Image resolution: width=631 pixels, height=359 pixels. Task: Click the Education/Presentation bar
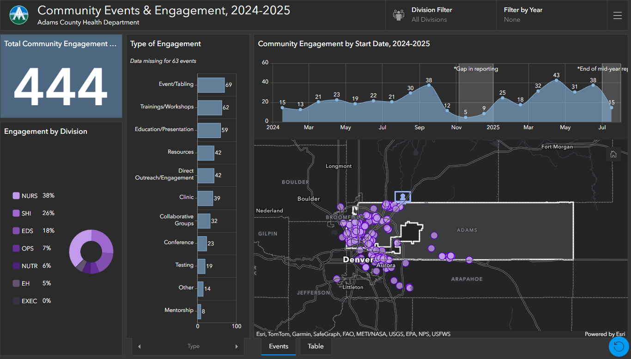click(209, 130)
